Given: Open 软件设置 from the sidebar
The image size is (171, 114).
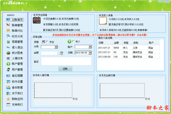Looking at the screenshot, I should pyautogui.click(x=17, y=82).
